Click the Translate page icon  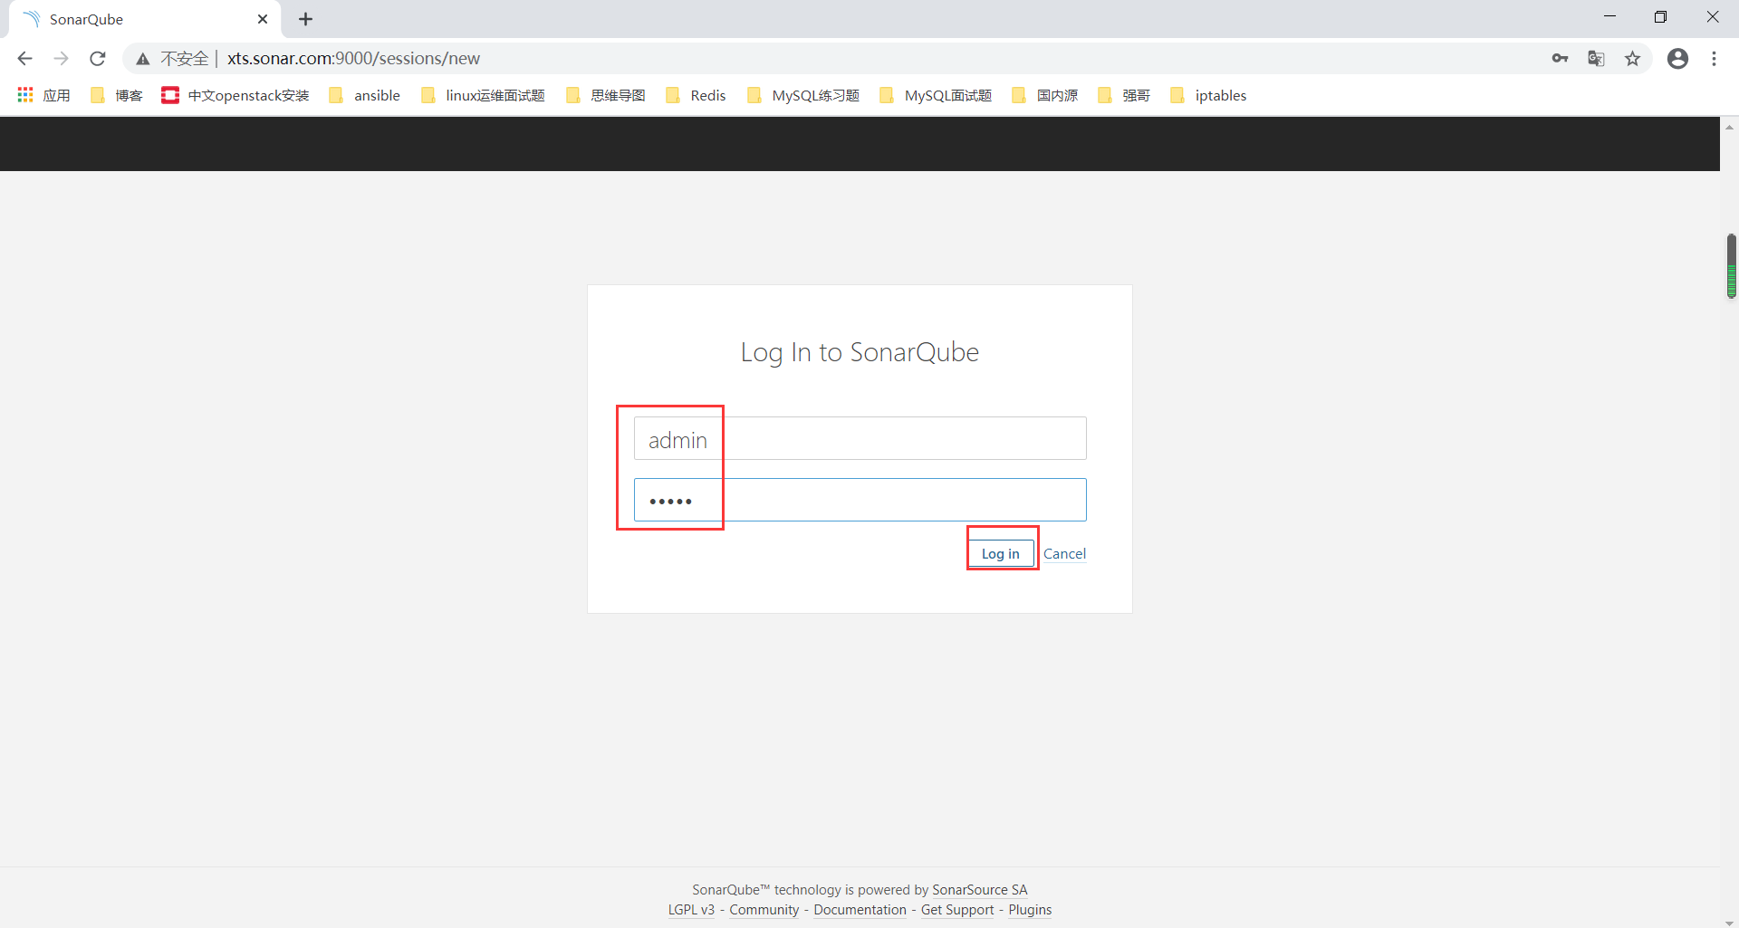(x=1596, y=59)
